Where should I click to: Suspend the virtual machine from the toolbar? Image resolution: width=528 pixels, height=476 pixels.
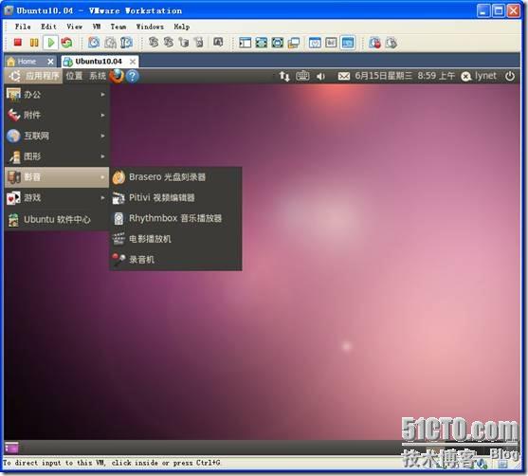[34, 43]
